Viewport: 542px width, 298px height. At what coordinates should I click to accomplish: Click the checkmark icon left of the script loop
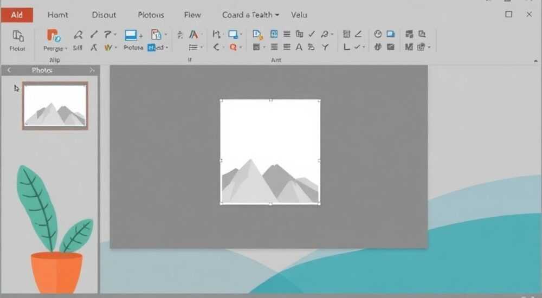[x=312, y=34]
